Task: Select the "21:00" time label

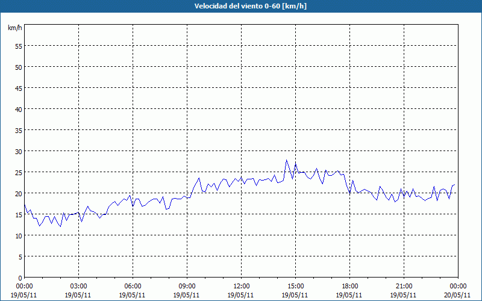Action: (404, 287)
